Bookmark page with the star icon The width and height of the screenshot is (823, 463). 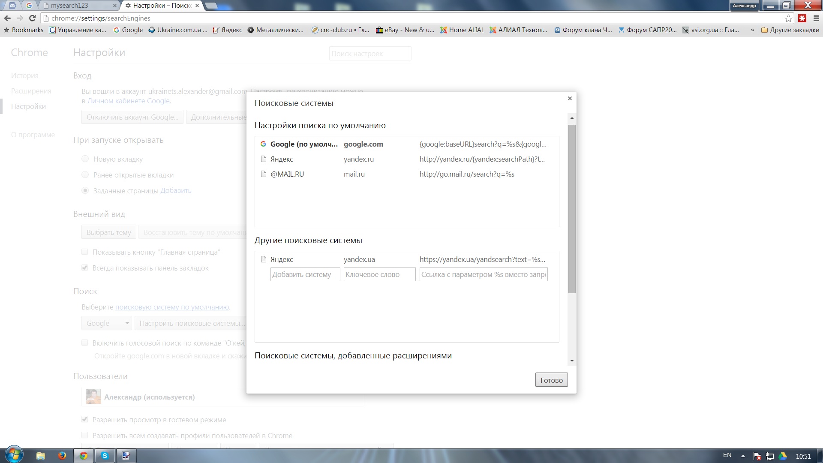click(x=788, y=18)
